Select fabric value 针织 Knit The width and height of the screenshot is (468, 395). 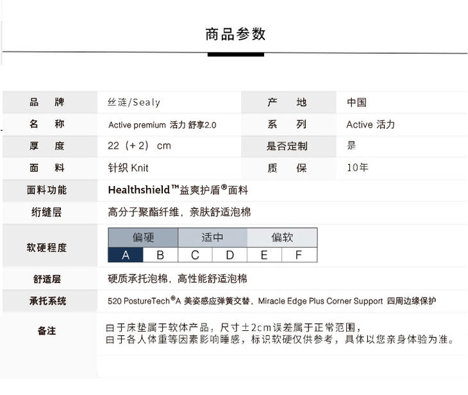coord(128,168)
